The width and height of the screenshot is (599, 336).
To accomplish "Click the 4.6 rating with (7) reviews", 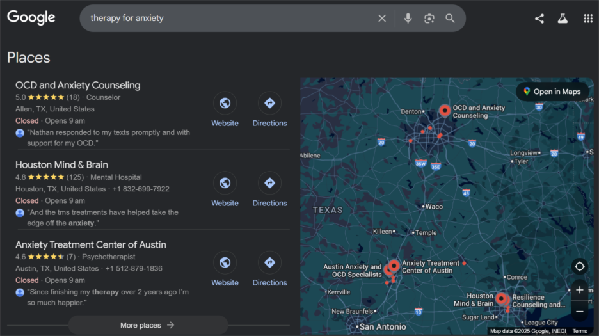I will [45, 257].
